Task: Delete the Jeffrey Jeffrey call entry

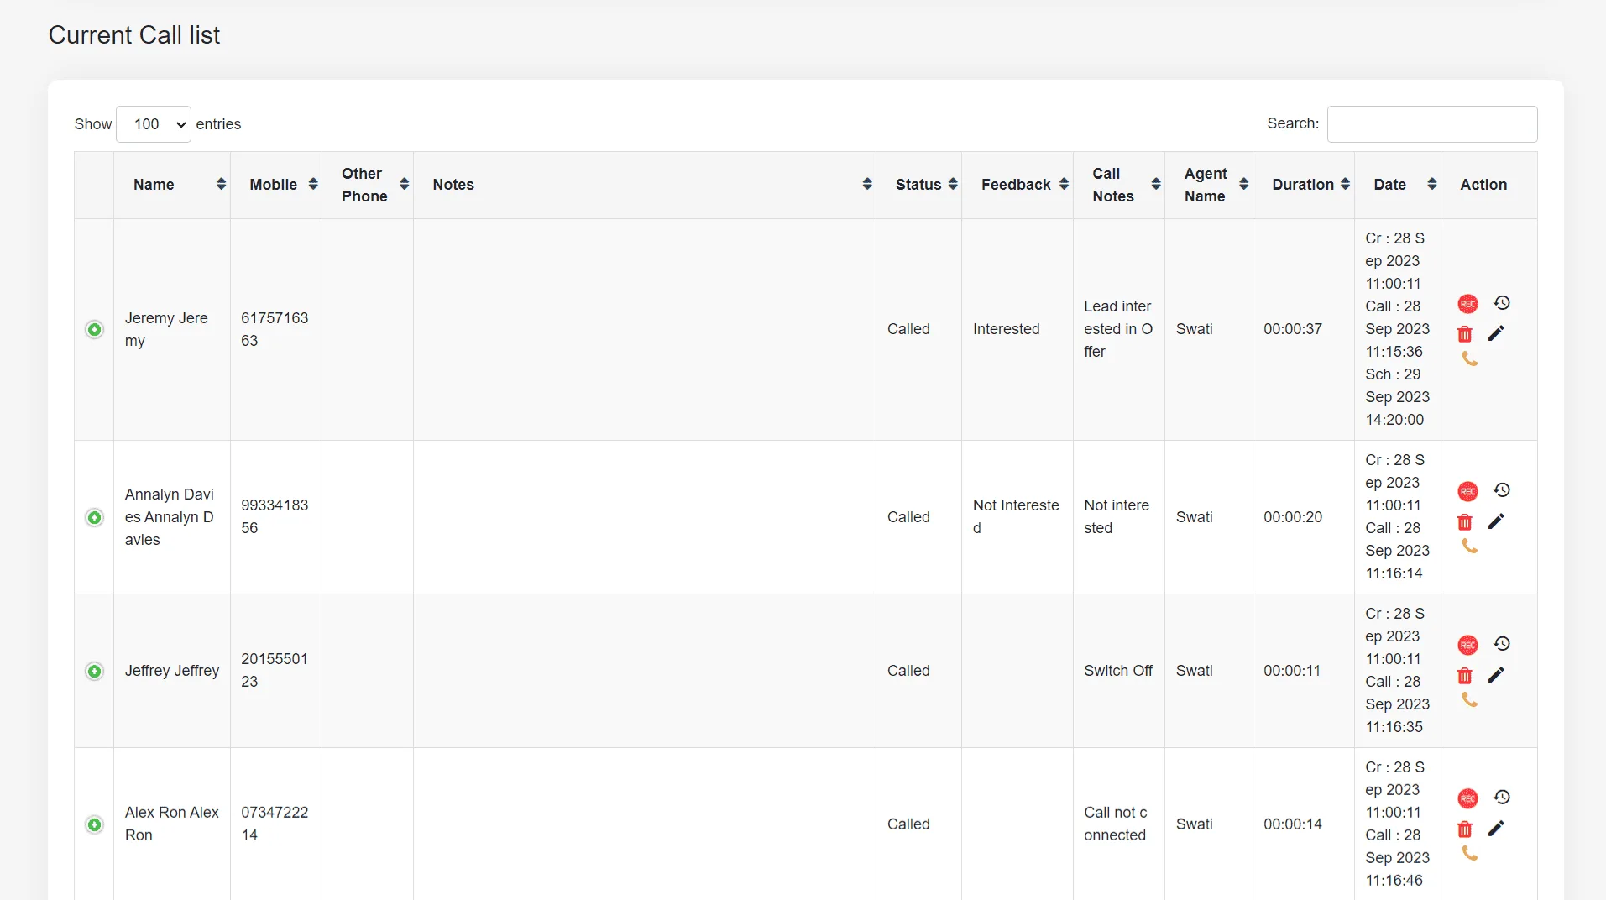Action: point(1465,676)
